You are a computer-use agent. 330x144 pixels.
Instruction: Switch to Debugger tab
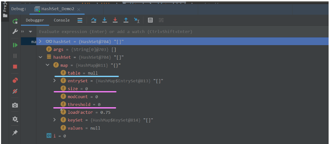tap(35, 20)
